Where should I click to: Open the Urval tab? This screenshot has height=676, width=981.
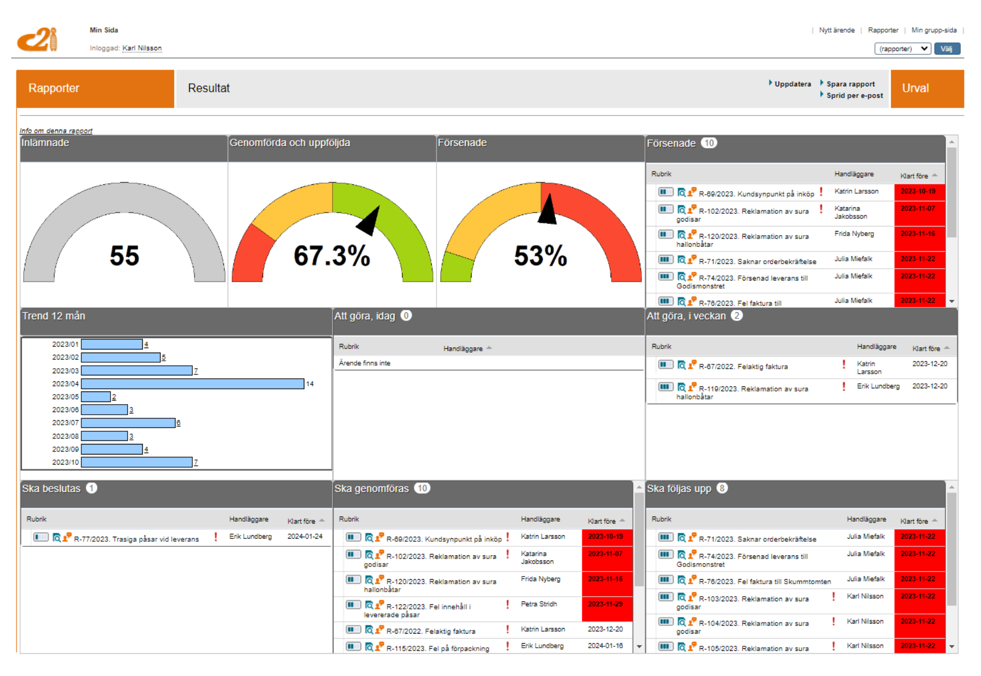point(927,88)
